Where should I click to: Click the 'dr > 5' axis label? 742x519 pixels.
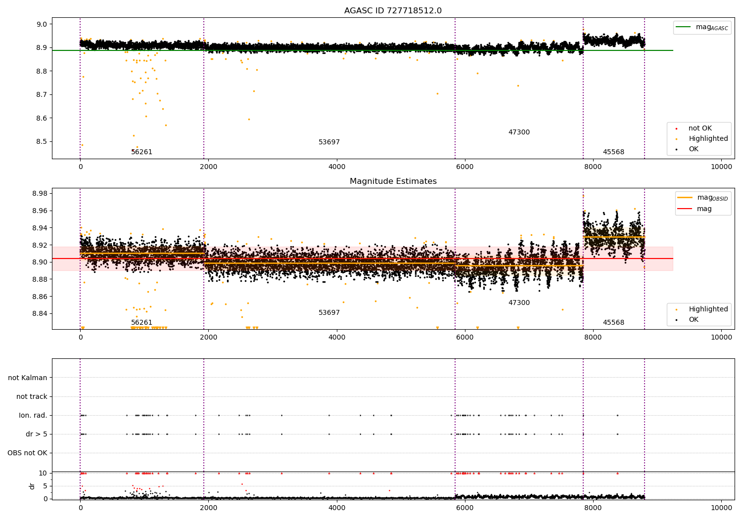[x=37, y=434]
